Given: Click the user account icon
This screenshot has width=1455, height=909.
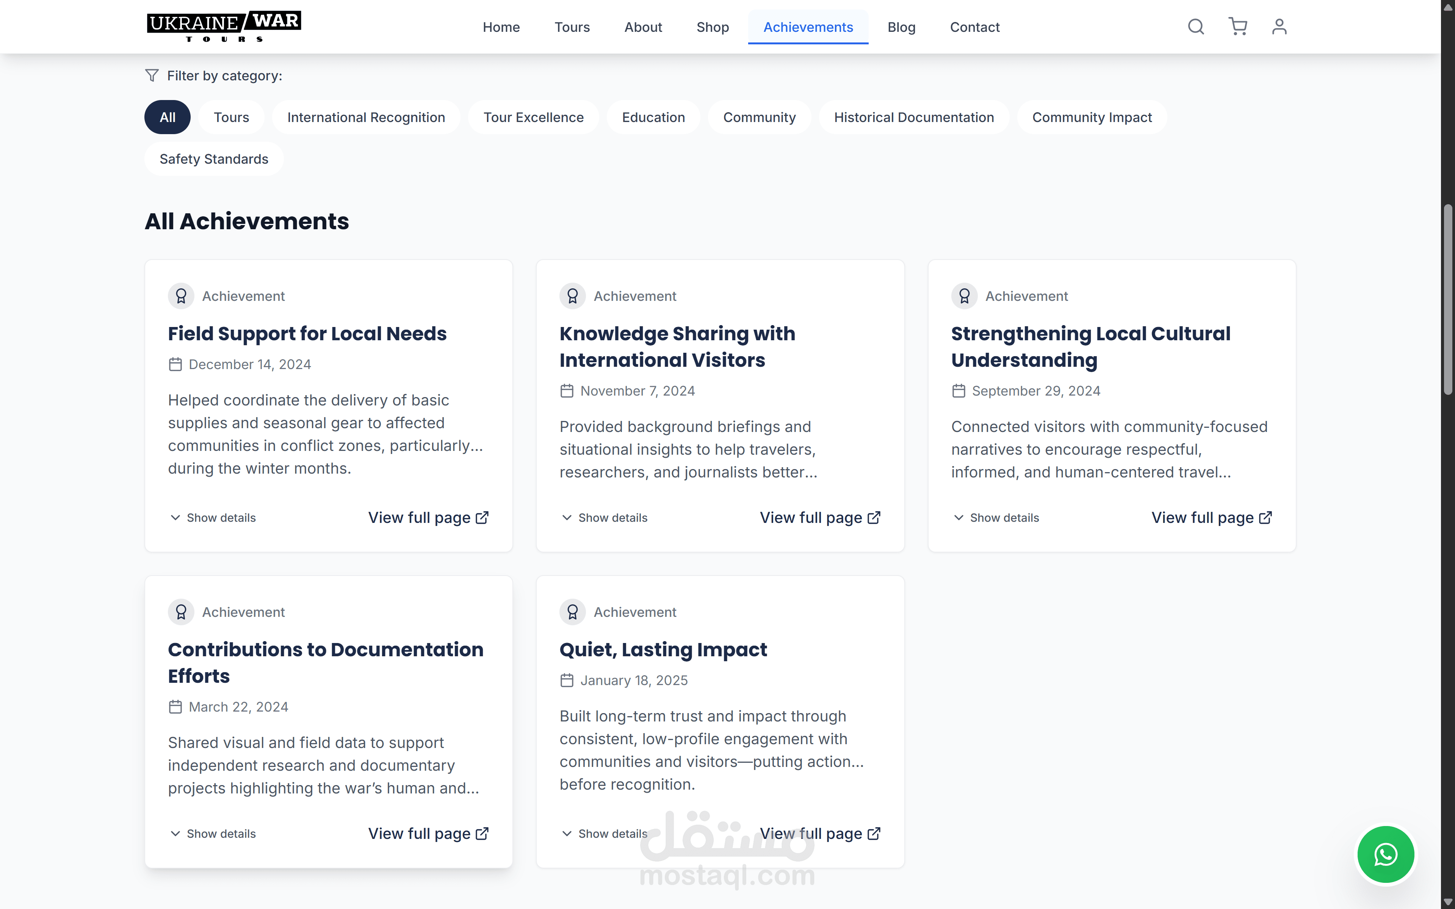Looking at the screenshot, I should click(x=1279, y=27).
